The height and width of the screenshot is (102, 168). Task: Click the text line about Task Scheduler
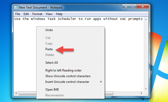coord(79,19)
